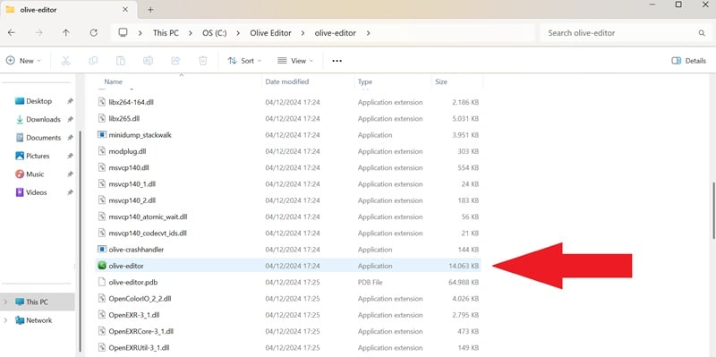Open a new tab with plus

click(150, 10)
